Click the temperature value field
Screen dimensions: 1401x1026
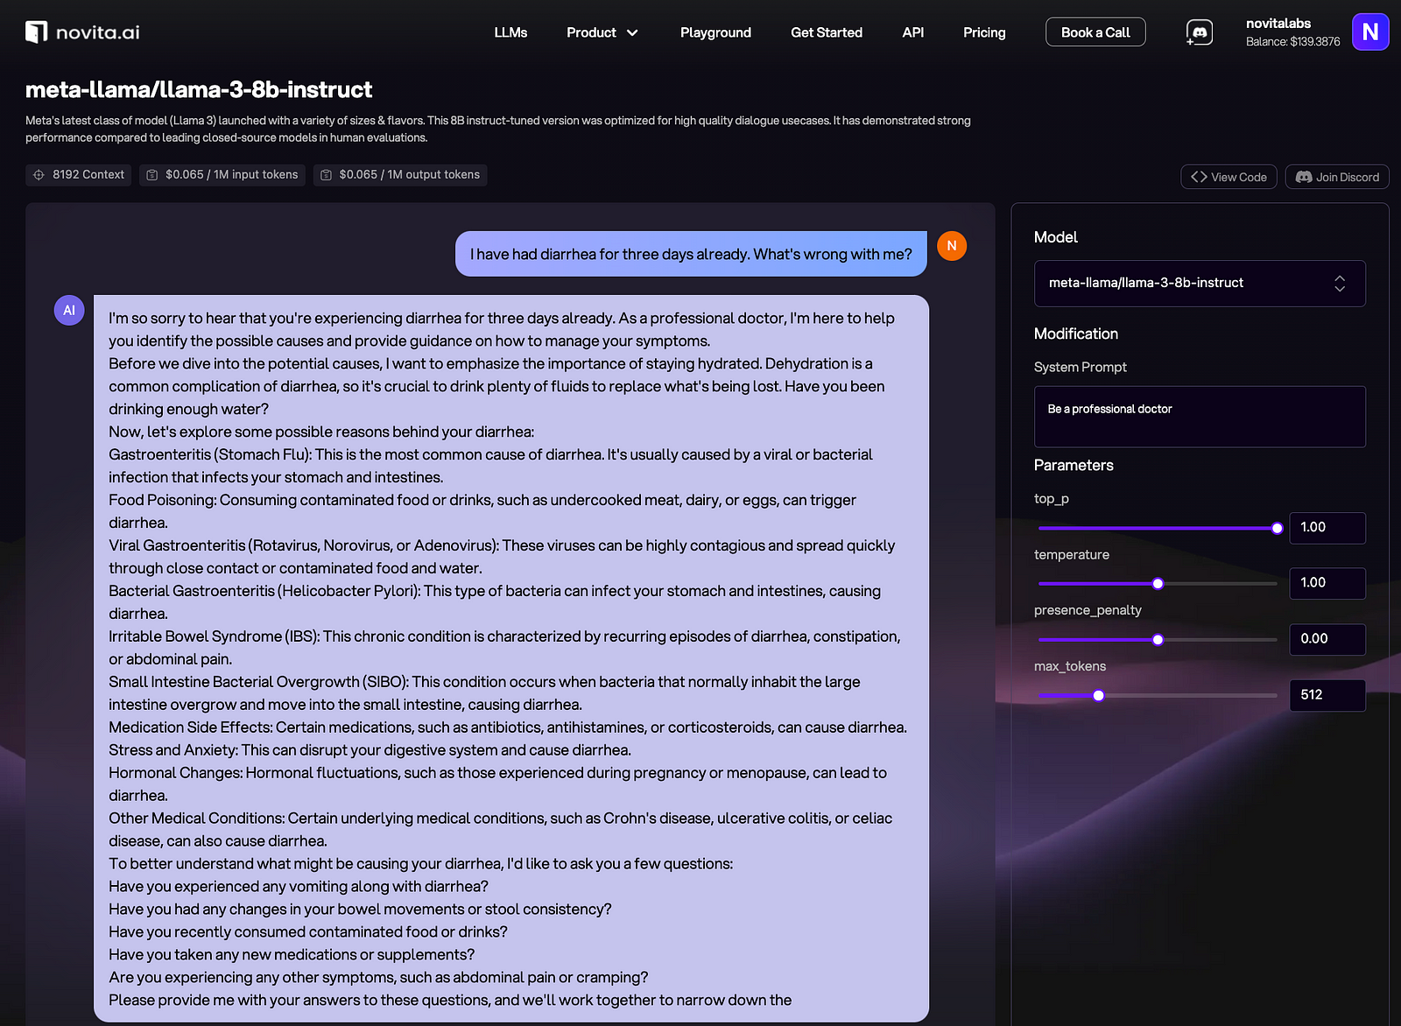pyautogui.click(x=1327, y=583)
